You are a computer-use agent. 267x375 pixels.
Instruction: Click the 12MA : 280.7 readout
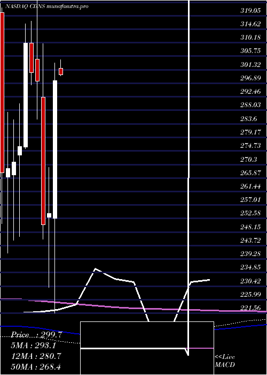click(x=37, y=356)
